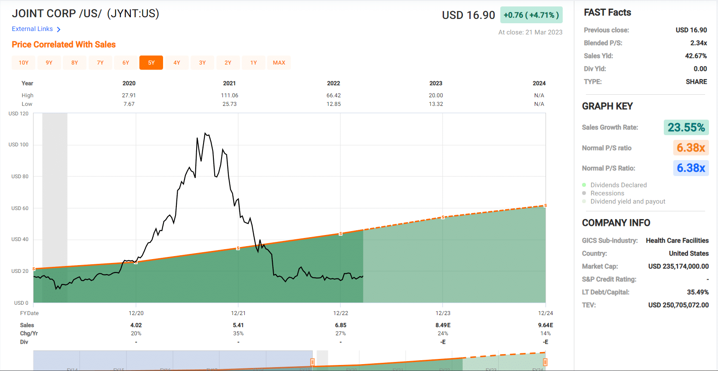Toggle Dividend yield and payout legend item
Viewport: 718px width, 371px height.
[624, 201]
